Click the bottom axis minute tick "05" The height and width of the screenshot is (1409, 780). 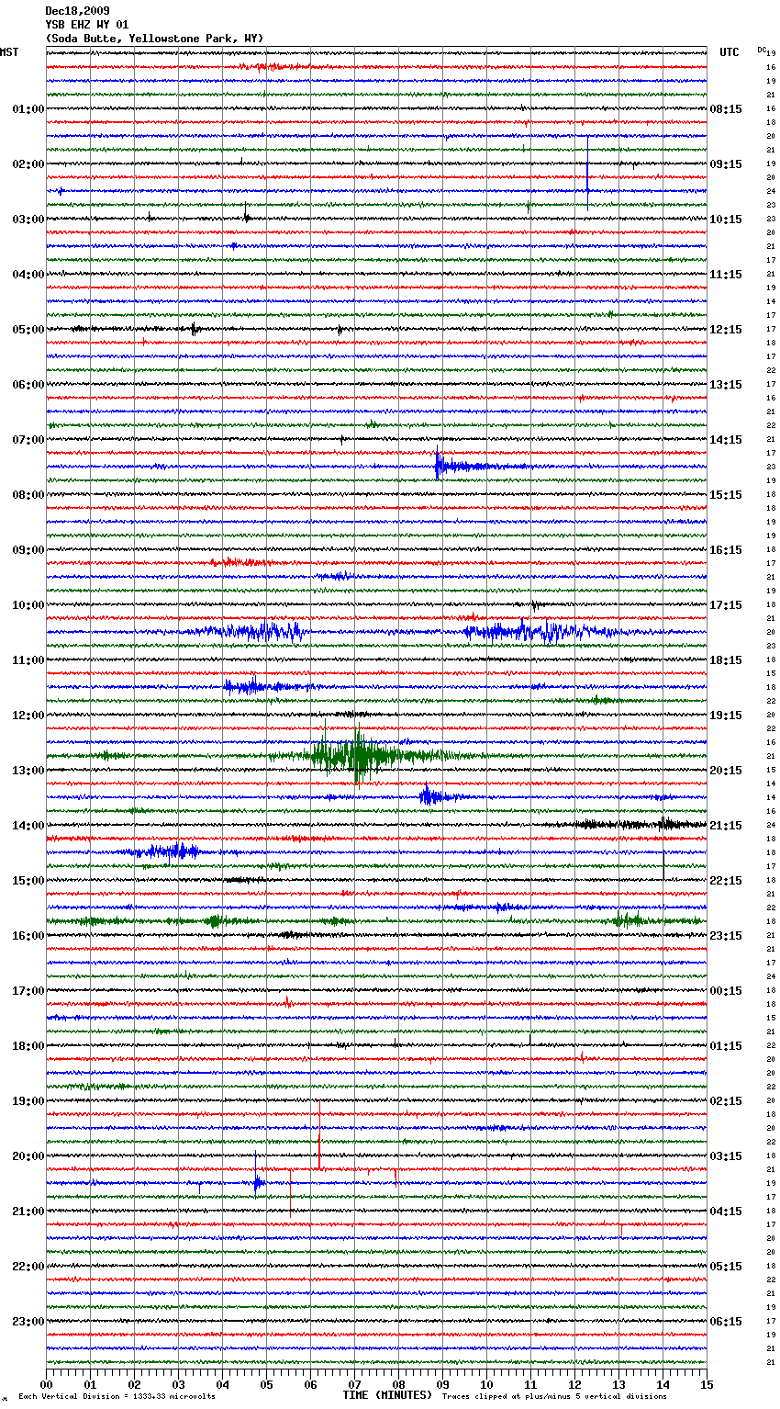tap(266, 1384)
